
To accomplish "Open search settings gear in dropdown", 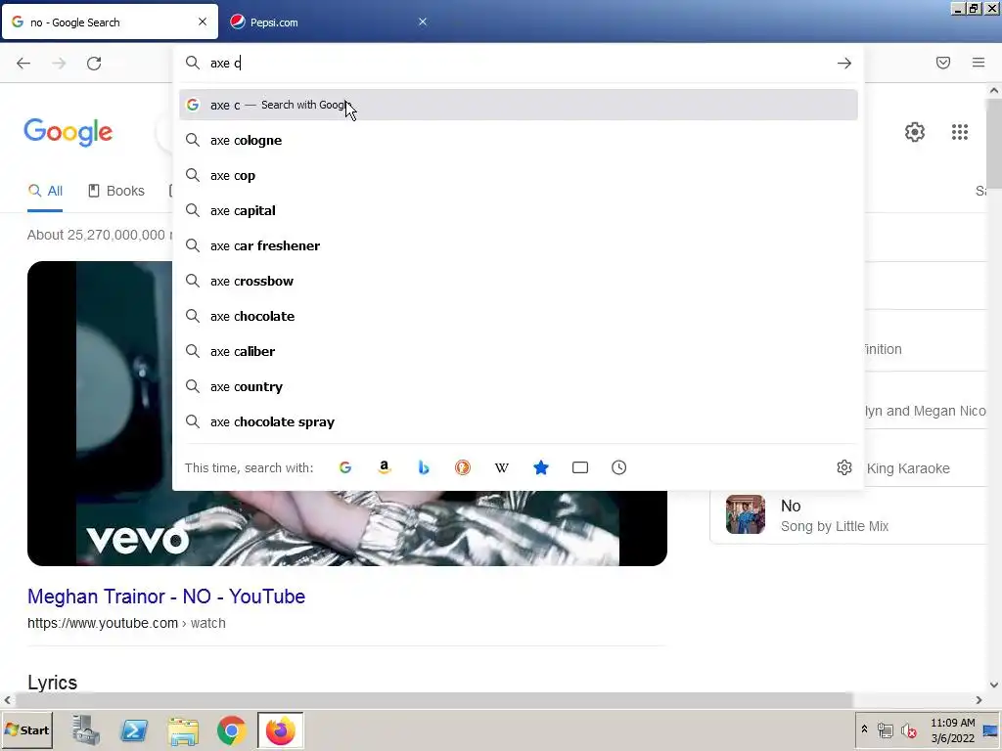I will 844,467.
